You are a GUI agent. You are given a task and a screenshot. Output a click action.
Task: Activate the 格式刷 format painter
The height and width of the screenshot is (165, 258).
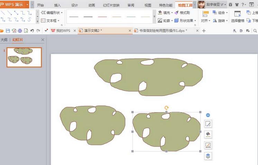point(182,12)
